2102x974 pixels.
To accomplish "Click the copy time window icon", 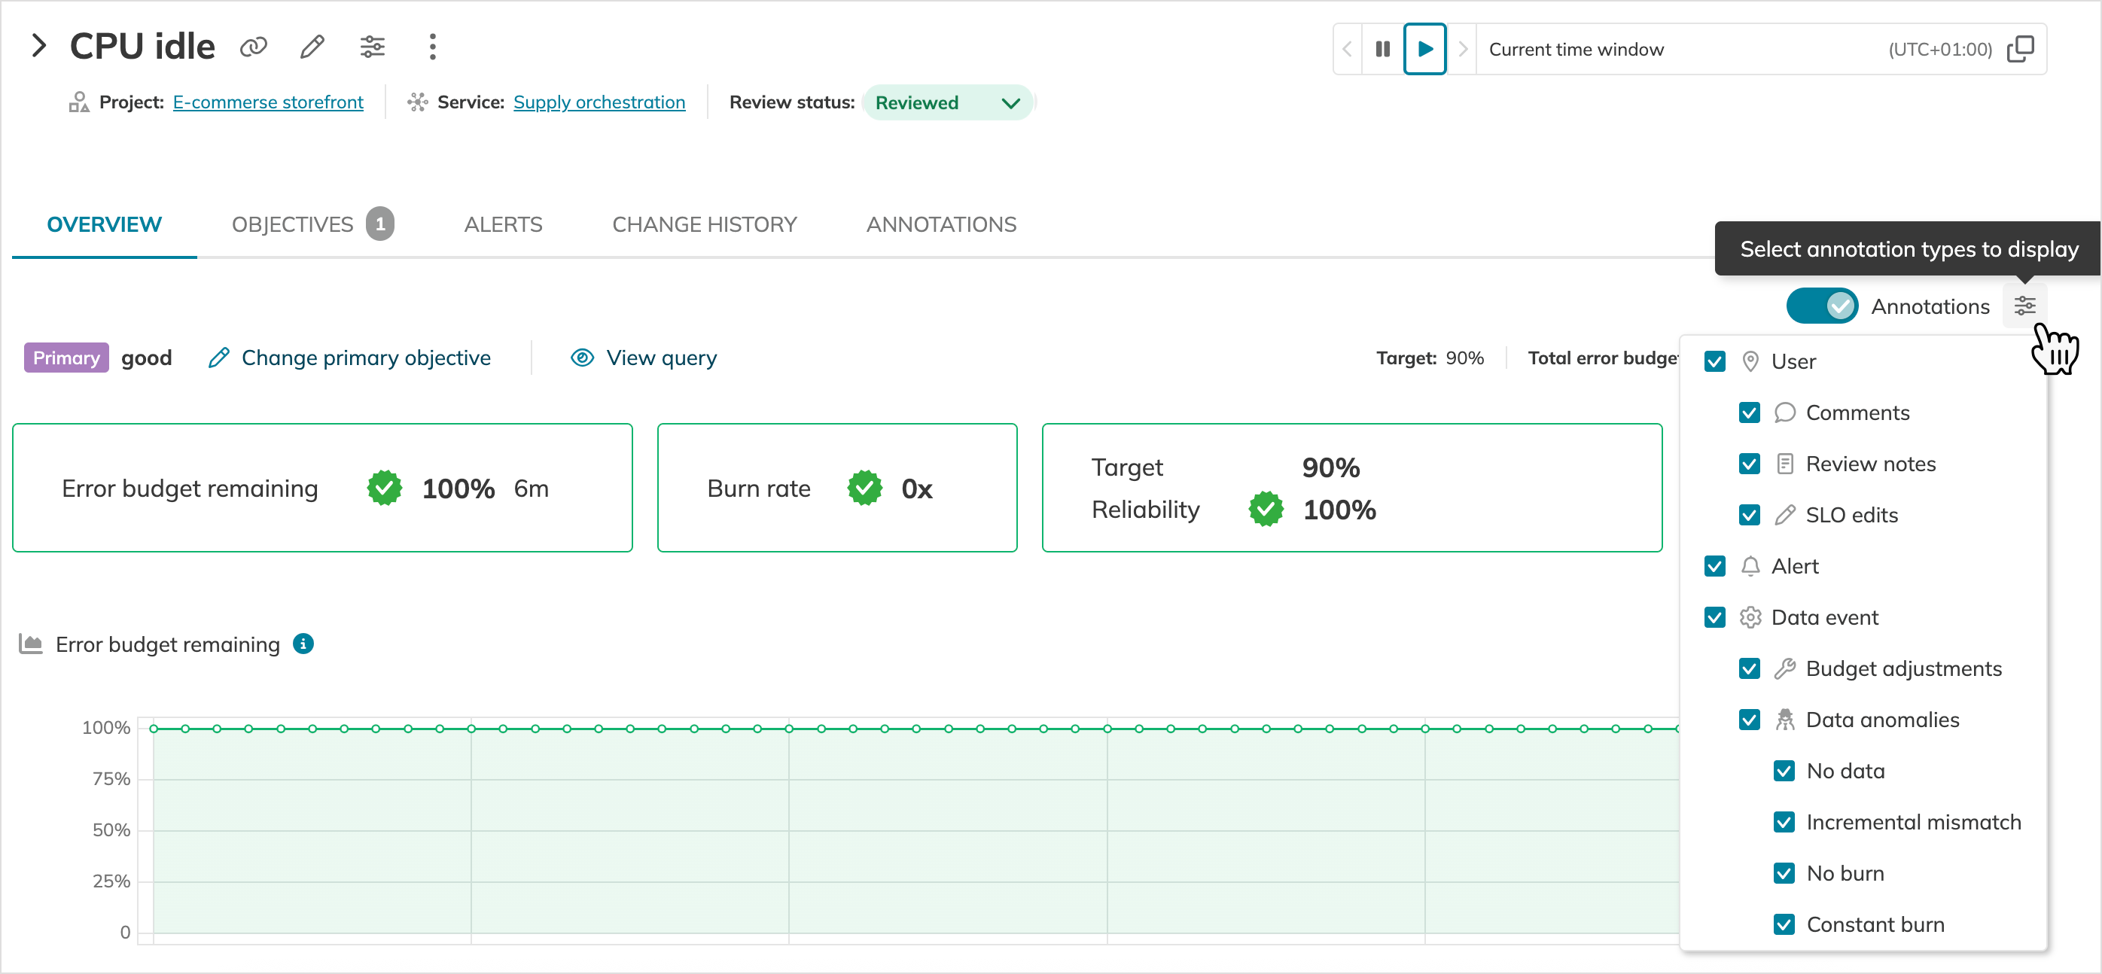I will (x=2021, y=49).
